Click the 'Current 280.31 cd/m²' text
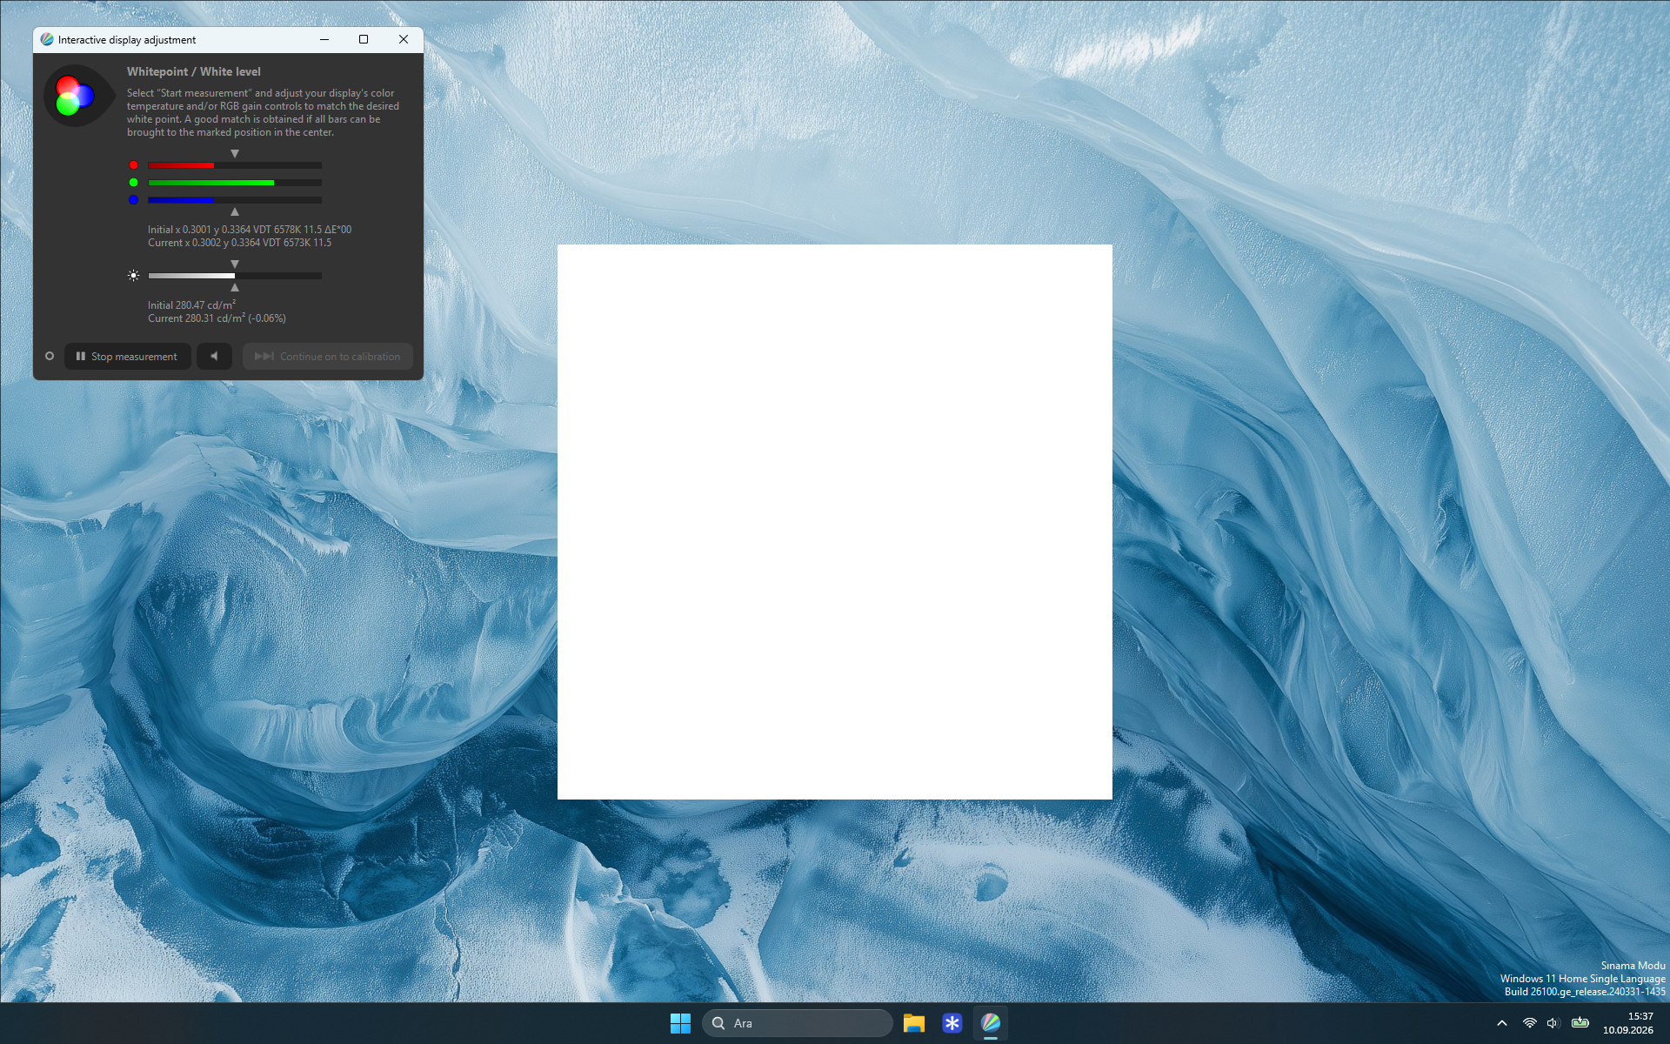Screen dimensions: 1670x1044 [197, 318]
